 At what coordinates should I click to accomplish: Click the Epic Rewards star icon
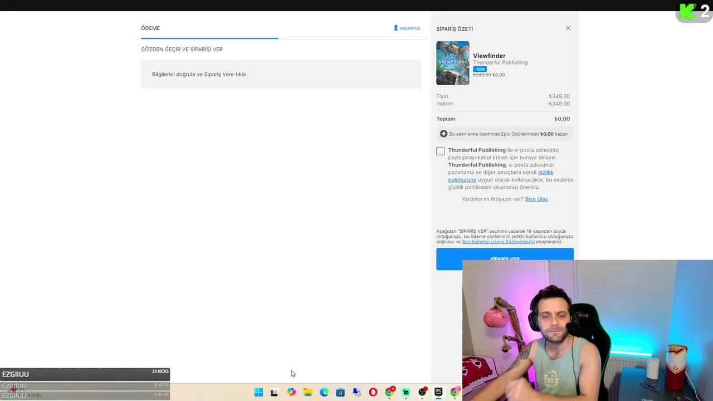coord(443,134)
